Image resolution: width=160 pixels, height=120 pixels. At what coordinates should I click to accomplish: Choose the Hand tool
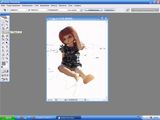coord(3,58)
